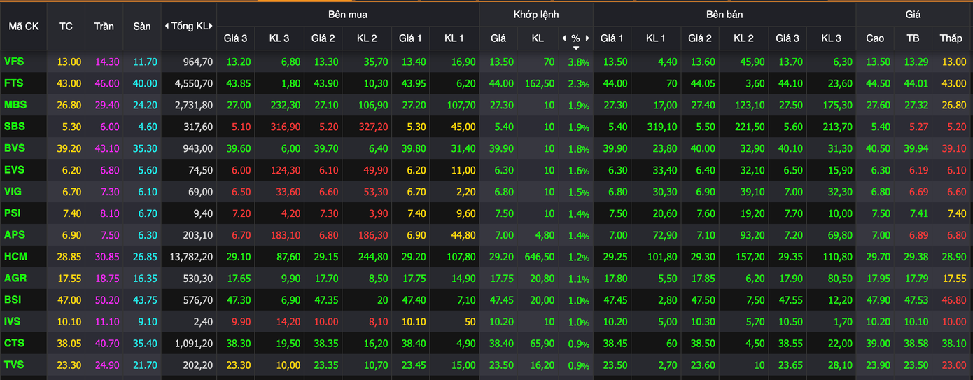Viewport: 973px width, 380px height.
Task: Click left arrow beside Tổng KL header
Action: tap(167, 26)
